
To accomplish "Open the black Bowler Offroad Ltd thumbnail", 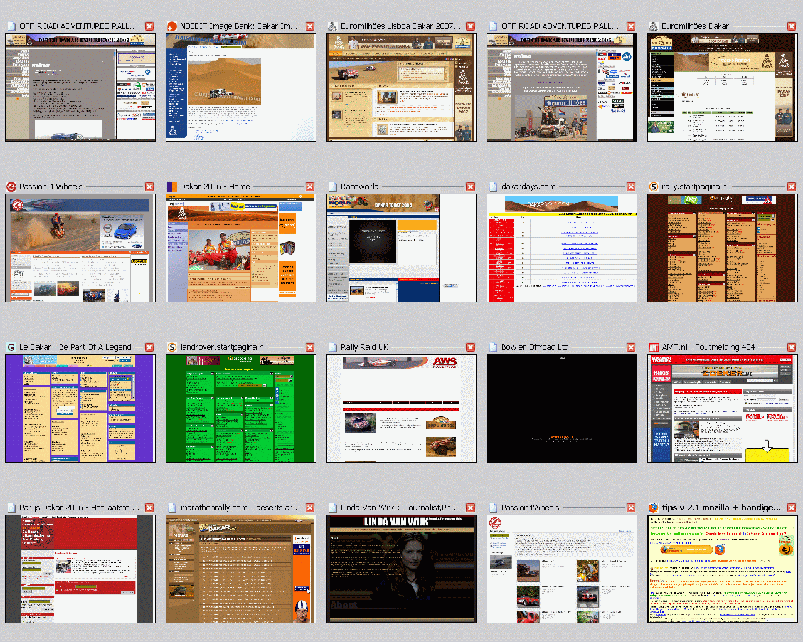I will (x=562, y=409).
